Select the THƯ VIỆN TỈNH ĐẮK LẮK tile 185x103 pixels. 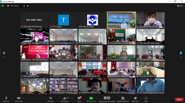[x=63, y=53]
